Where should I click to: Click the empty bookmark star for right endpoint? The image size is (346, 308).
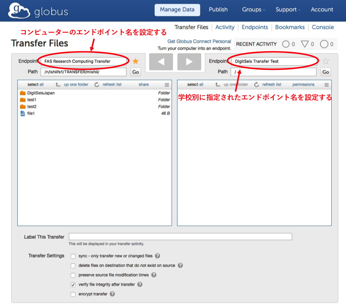[x=326, y=61]
